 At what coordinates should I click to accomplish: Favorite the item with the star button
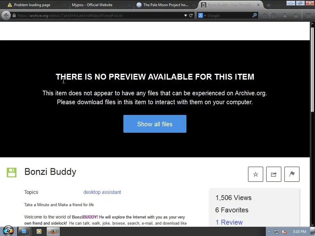click(256, 174)
